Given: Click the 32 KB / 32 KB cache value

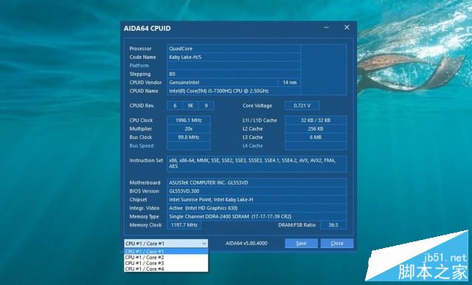Looking at the screenshot, I should [x=316, y=120].
